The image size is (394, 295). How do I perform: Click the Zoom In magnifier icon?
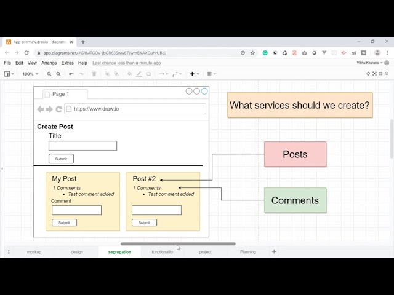pyautogui.click(x=49, y=74)
